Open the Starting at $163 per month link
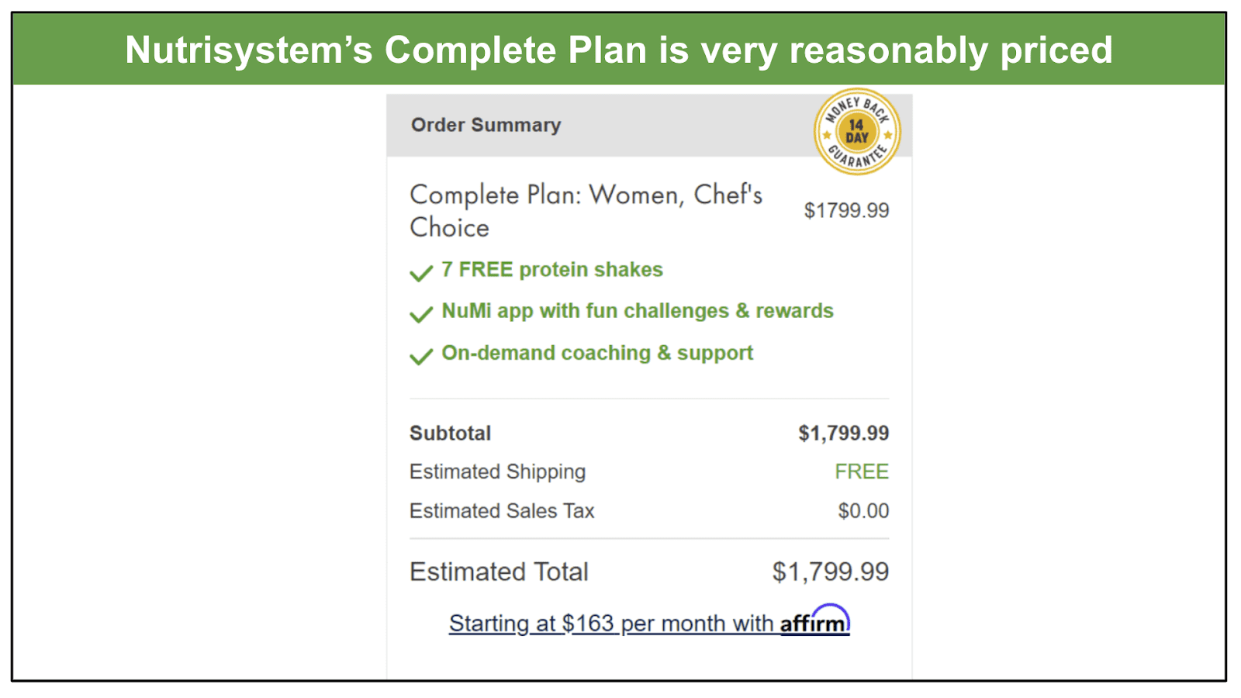This screenshot has height=698, width=1241. (649, 623)
